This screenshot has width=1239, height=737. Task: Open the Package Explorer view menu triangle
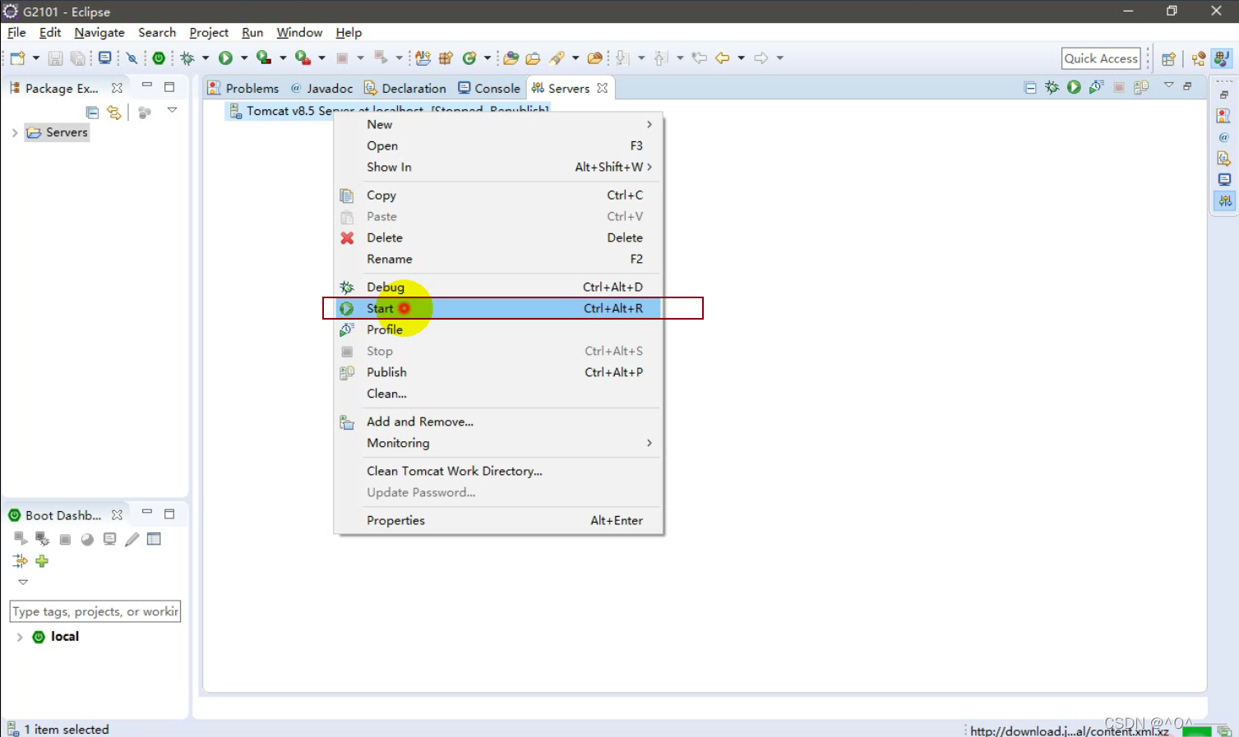(172, 110)
